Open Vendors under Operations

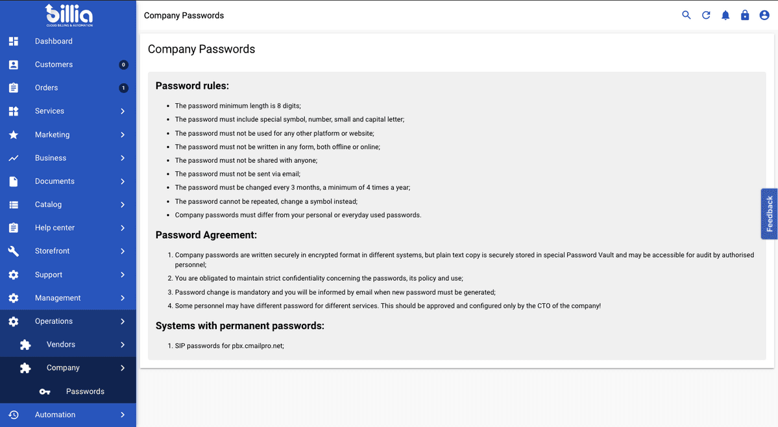click(x=61, y=345)
